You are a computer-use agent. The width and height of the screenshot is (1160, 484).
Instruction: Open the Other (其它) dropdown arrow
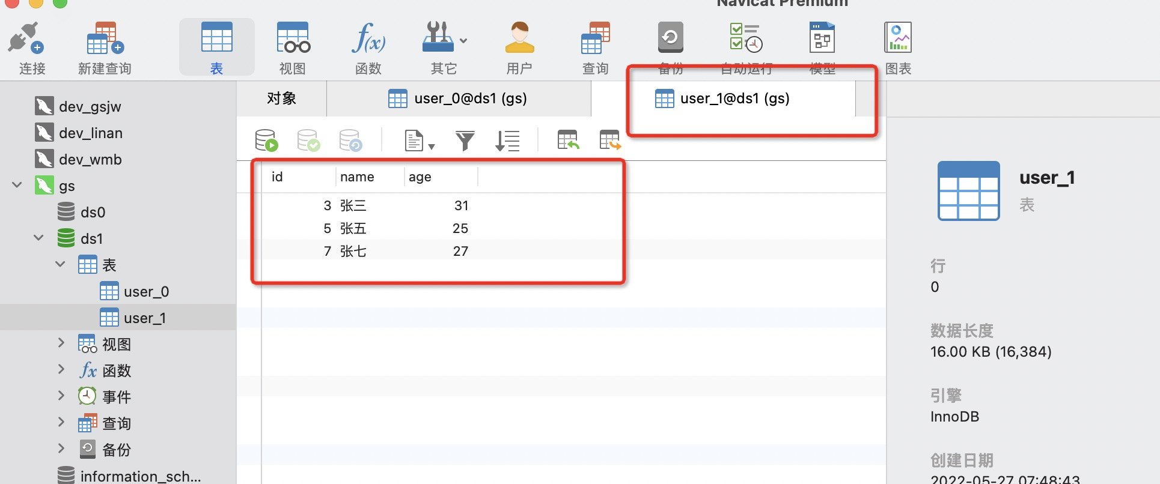[463, 41]
